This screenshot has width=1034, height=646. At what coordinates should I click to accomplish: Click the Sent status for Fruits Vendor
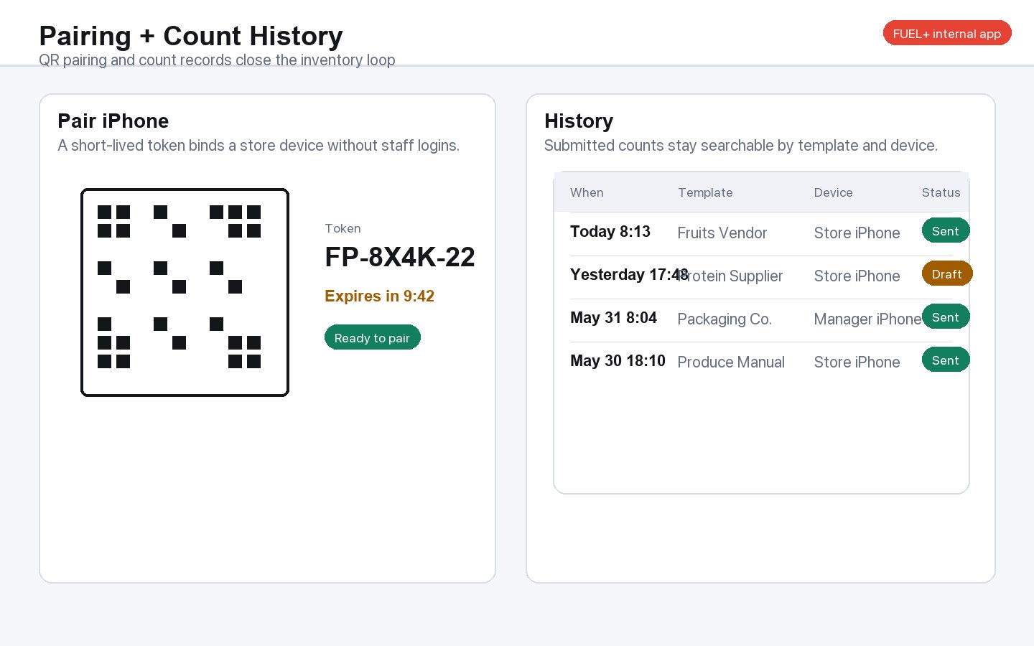[x=946, y=230]
